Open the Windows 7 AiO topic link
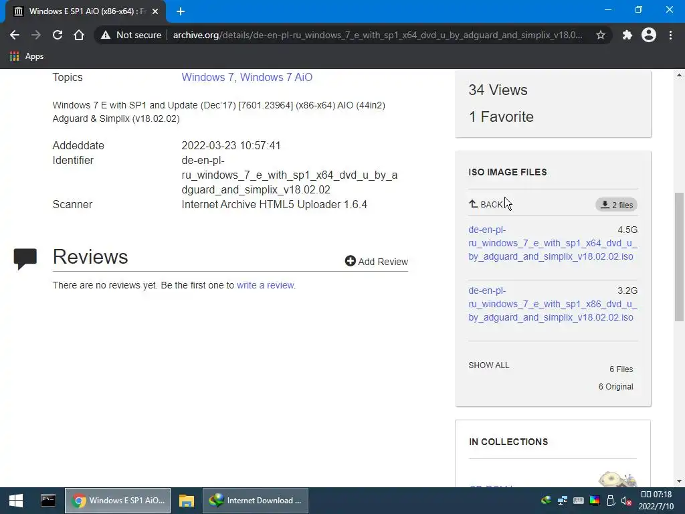Screen dimensions: 685x514 [276, 78]
